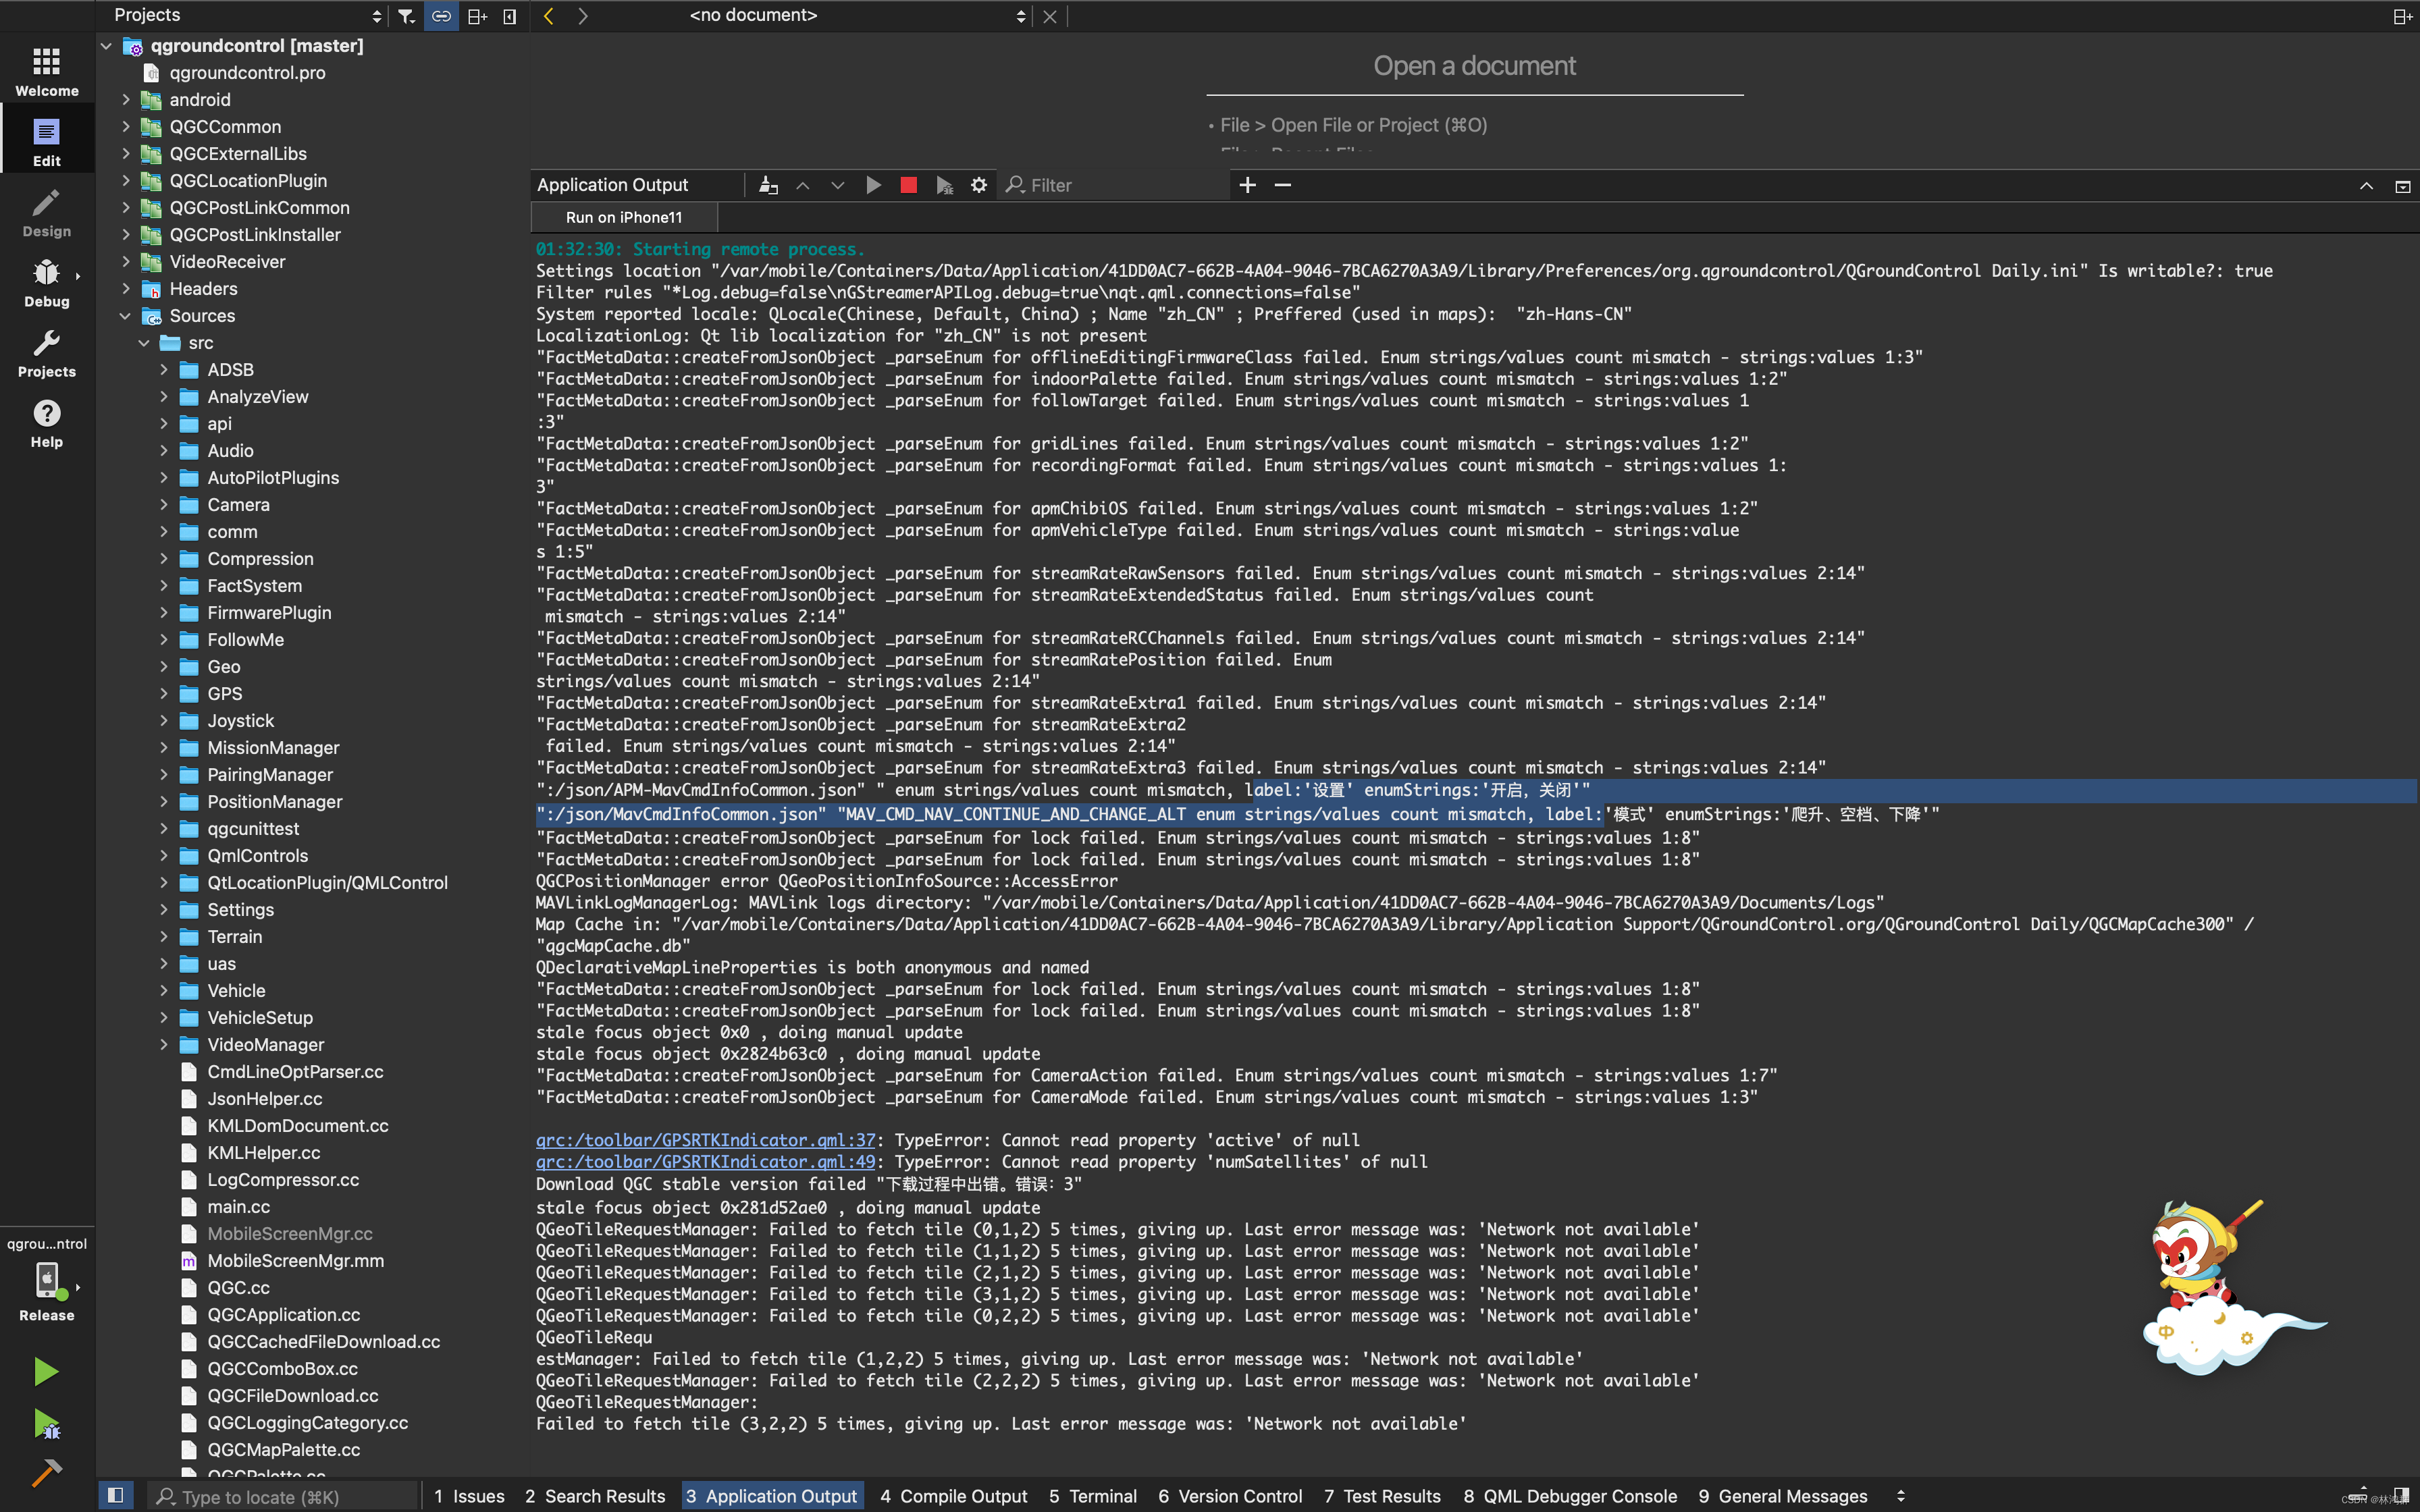Open the Compile Output pane
Screen dimensions: 2420x1512
(954, 1496)
